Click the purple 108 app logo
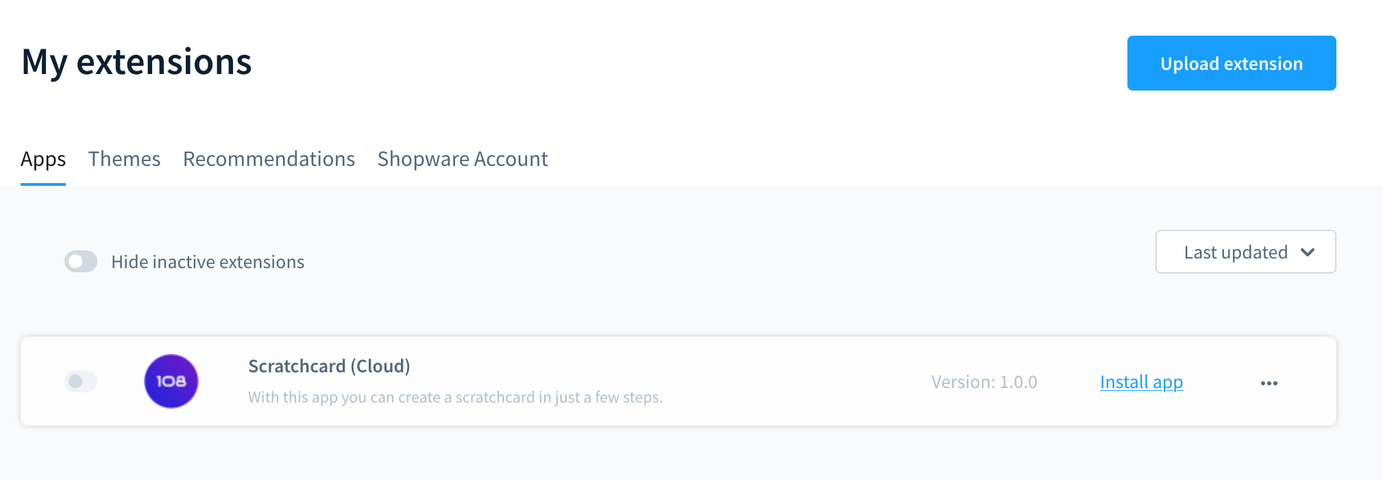The width and height of the screenshot is (1383, 480). (x=171, y=381)
